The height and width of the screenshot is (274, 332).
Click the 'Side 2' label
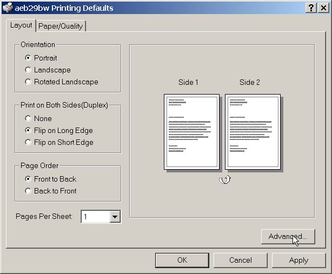(249, 82)
